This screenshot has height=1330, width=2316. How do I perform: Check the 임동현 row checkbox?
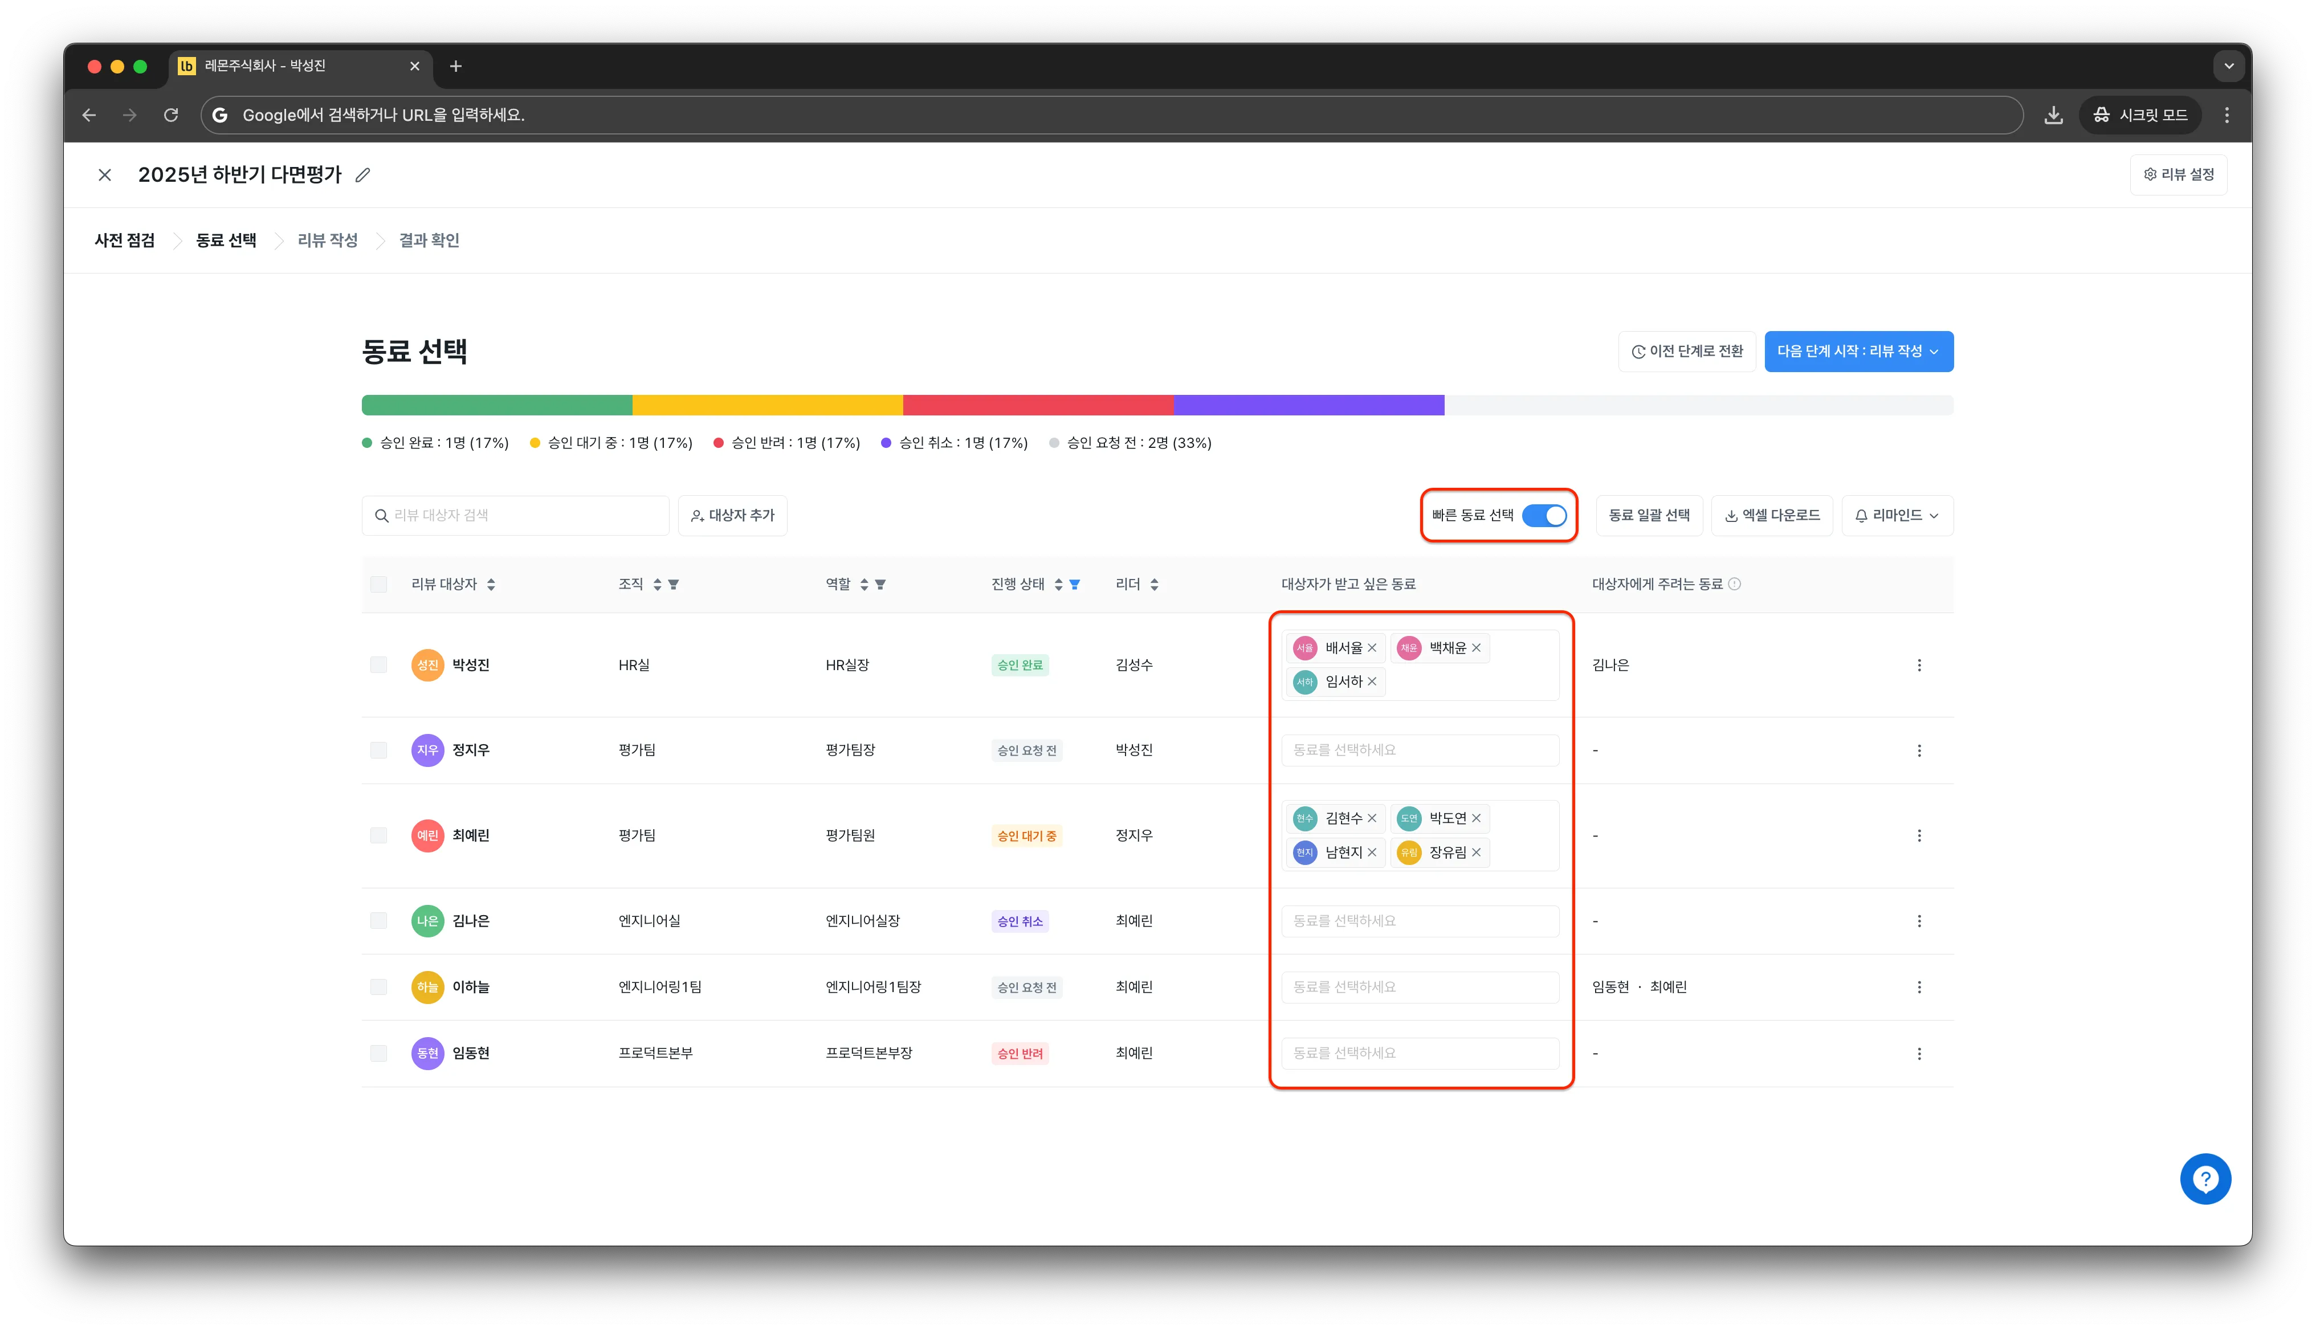379,1053
